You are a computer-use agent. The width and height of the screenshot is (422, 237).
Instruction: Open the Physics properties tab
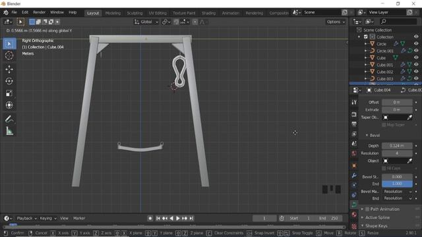point(354,185)
